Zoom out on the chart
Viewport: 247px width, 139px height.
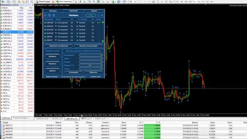94,2
